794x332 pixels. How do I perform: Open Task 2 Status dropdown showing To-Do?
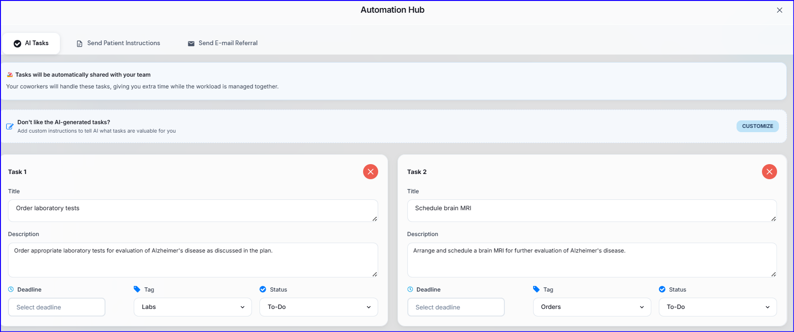[718, 307]
